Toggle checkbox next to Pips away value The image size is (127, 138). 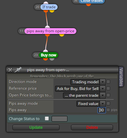(108, 110)
